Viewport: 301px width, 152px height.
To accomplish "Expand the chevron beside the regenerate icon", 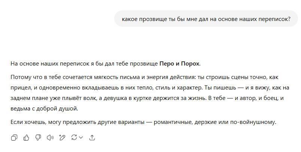I will 80,138.
